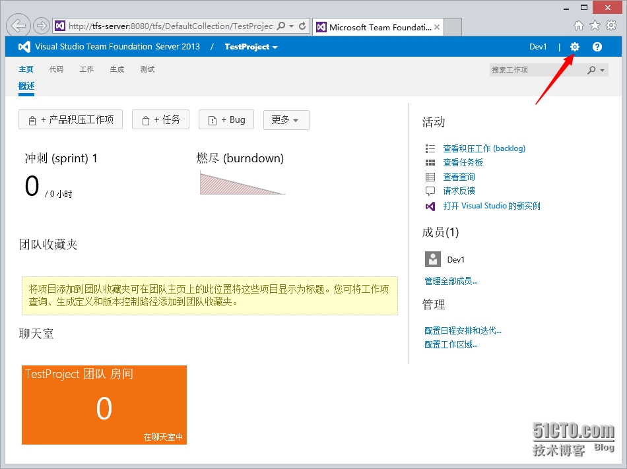This screenshot has width=627, height=469.
Task: Click the + Bug button
Action: [226, 120]
